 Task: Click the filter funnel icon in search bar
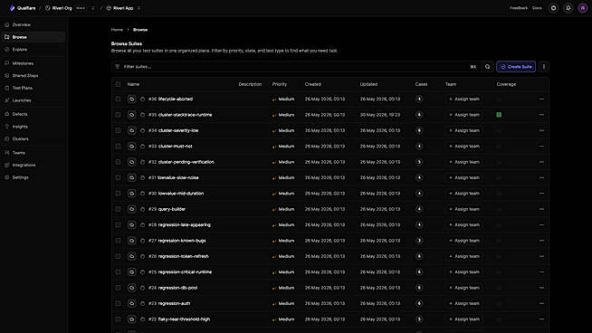[x=118, y=67]
